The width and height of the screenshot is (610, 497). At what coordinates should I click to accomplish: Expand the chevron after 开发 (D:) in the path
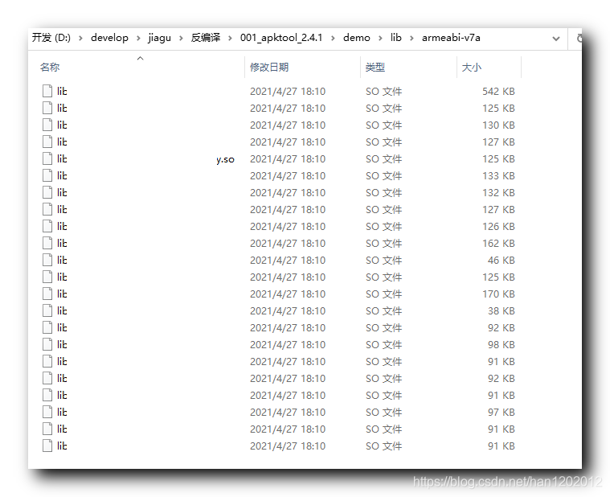80,38
